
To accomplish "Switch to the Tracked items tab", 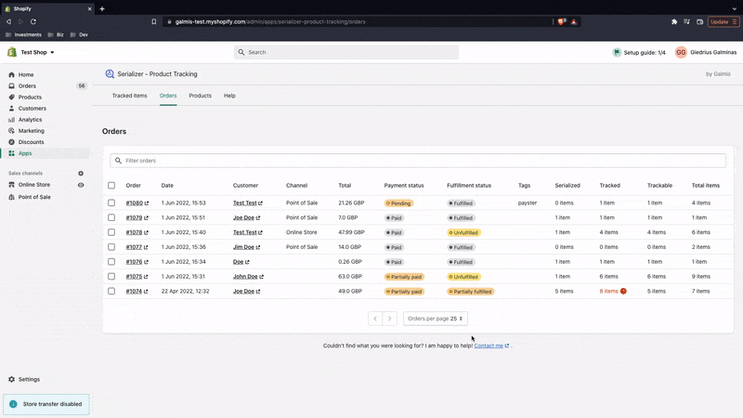I will coord(129,96).
